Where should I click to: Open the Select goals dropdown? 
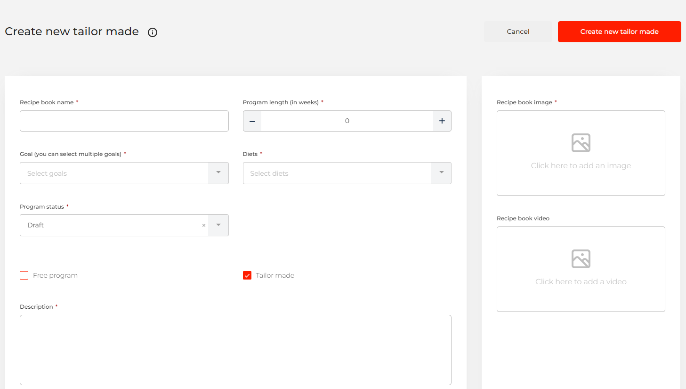point(218,173)
